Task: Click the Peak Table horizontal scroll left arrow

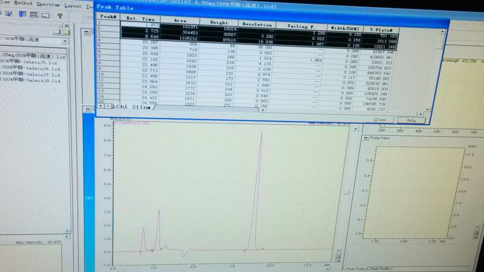Action: 263,110
